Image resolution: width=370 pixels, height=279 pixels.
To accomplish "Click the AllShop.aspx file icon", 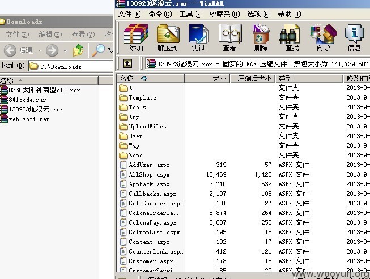I will click(123, 174).
